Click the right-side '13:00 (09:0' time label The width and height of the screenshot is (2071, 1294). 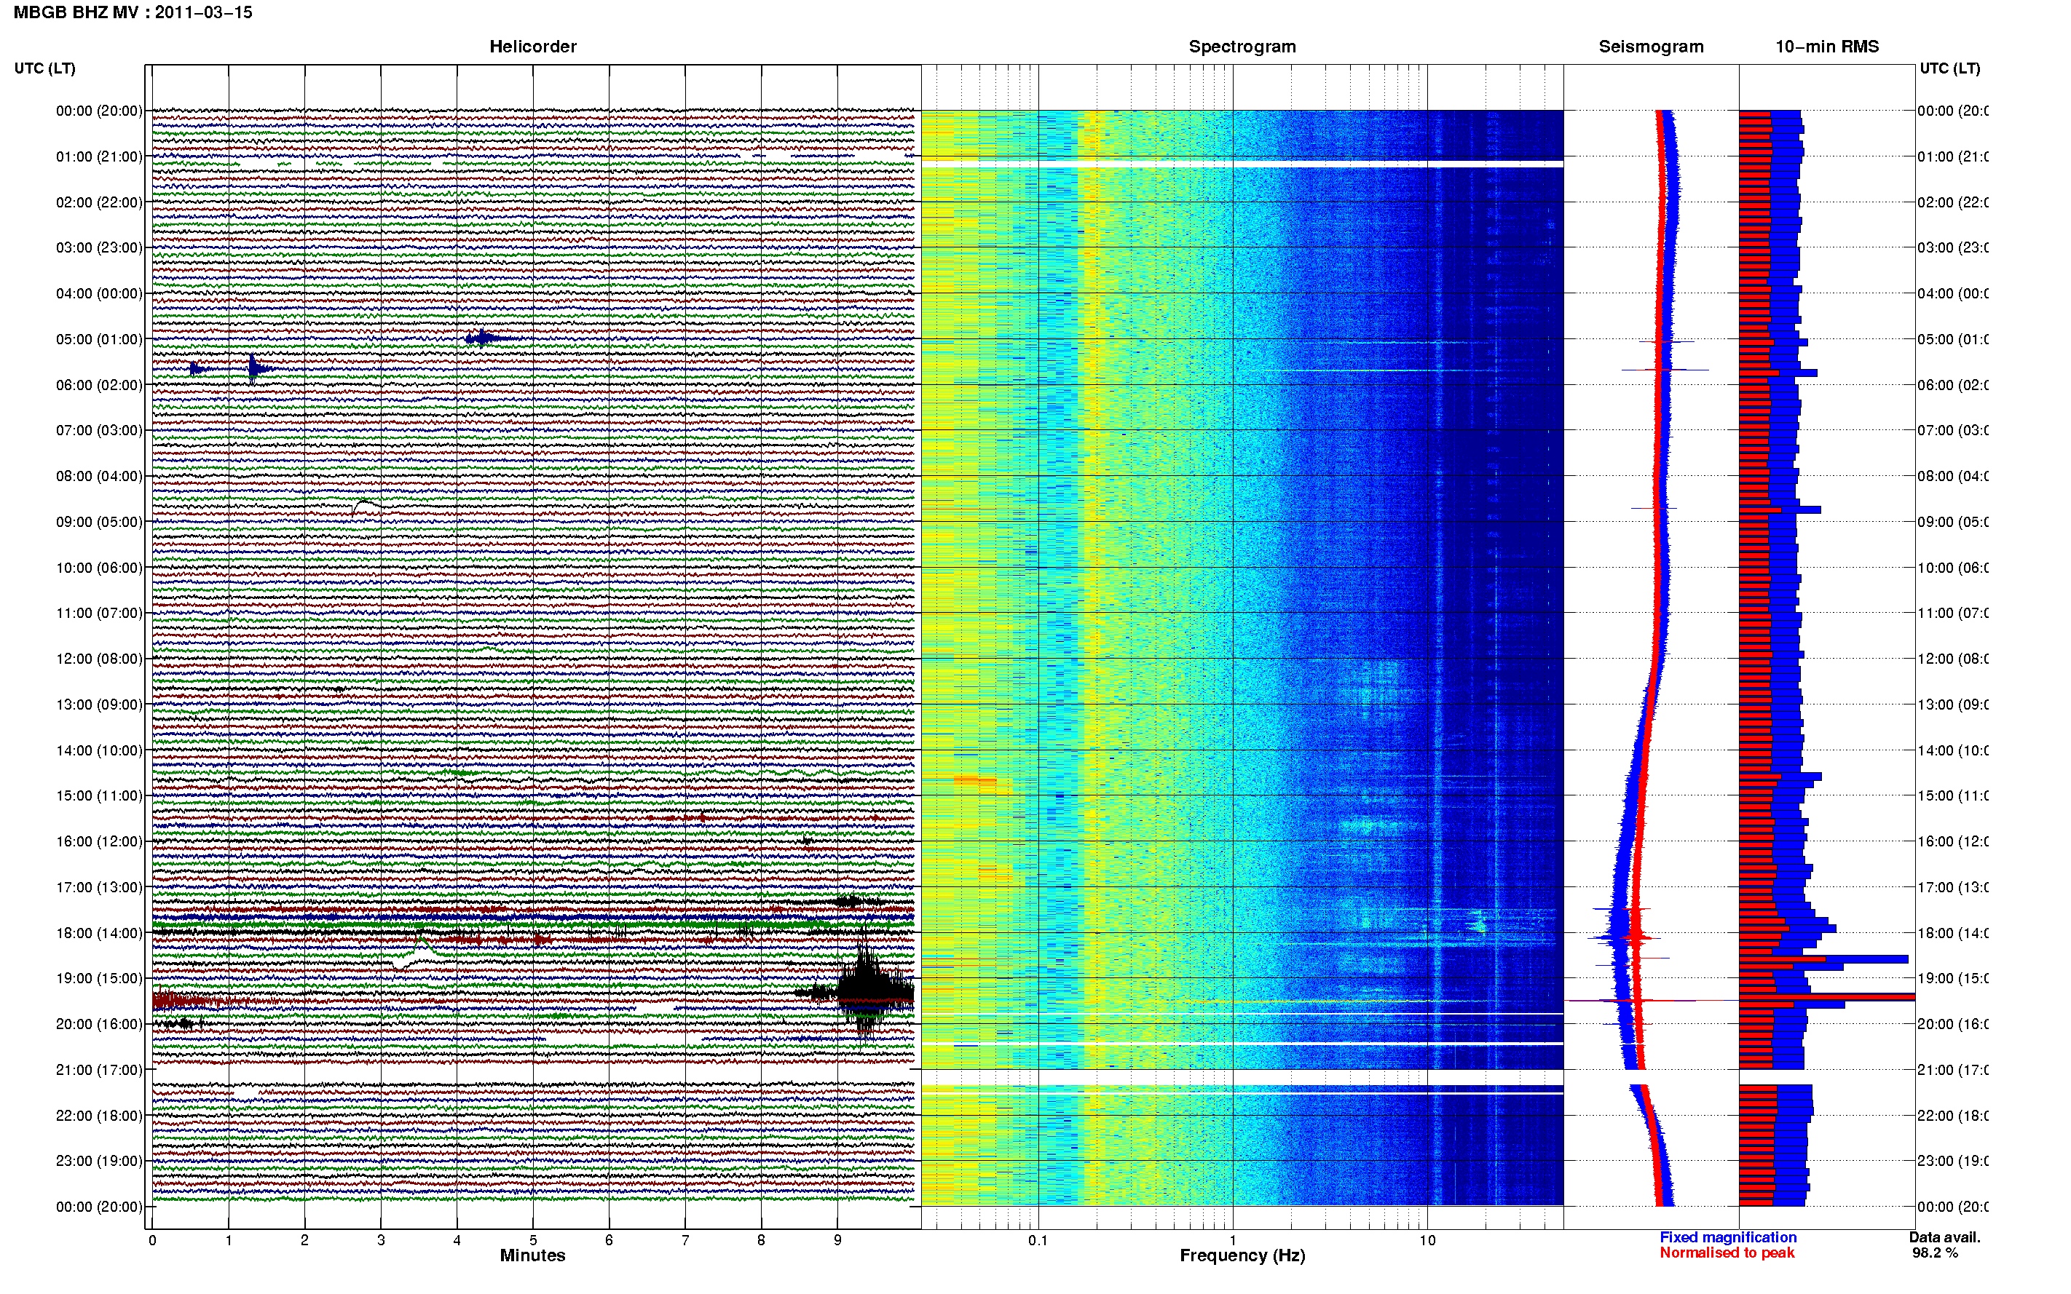[1952, 704]
